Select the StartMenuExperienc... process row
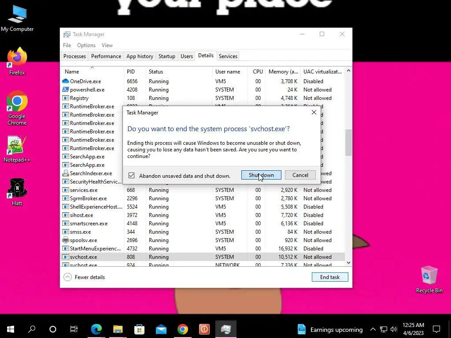The image size is (451, 338). click(203, 249)
